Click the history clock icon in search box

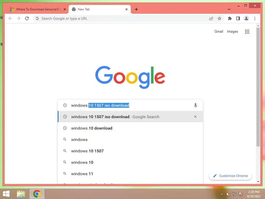(x=65, y=105)
